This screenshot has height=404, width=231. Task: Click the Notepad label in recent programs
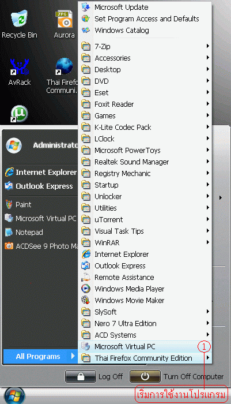coord(29,232)
